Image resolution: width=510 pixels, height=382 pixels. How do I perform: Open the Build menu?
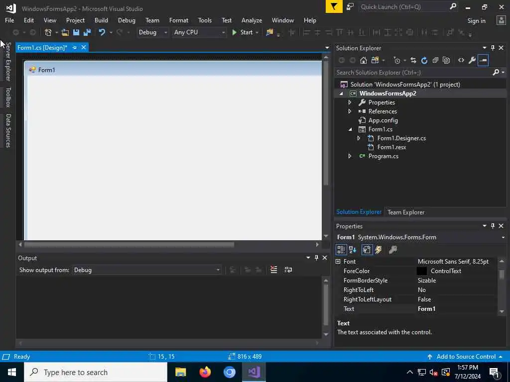pos(101,20)
